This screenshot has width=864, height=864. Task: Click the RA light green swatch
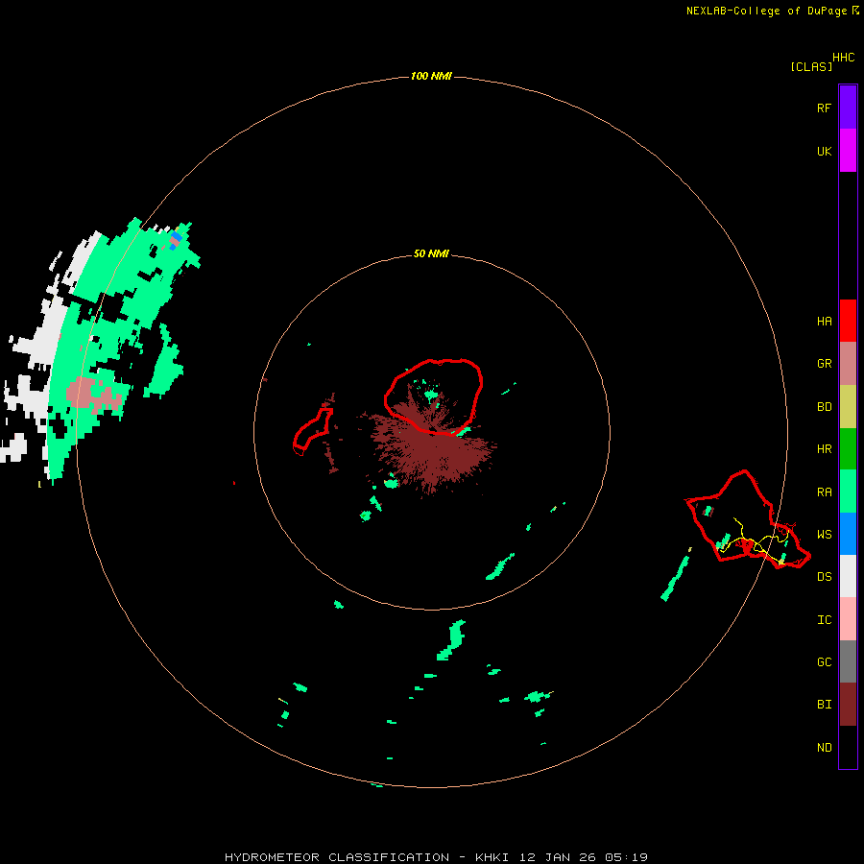pyautogui.click(x=848, y=492)
